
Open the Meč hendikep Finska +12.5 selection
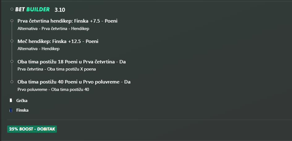pyautogui.click(x=58, y=41)
